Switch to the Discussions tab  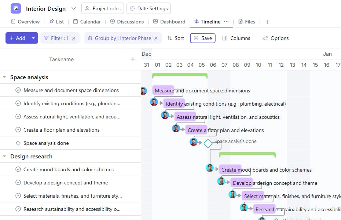click(127, 22)
